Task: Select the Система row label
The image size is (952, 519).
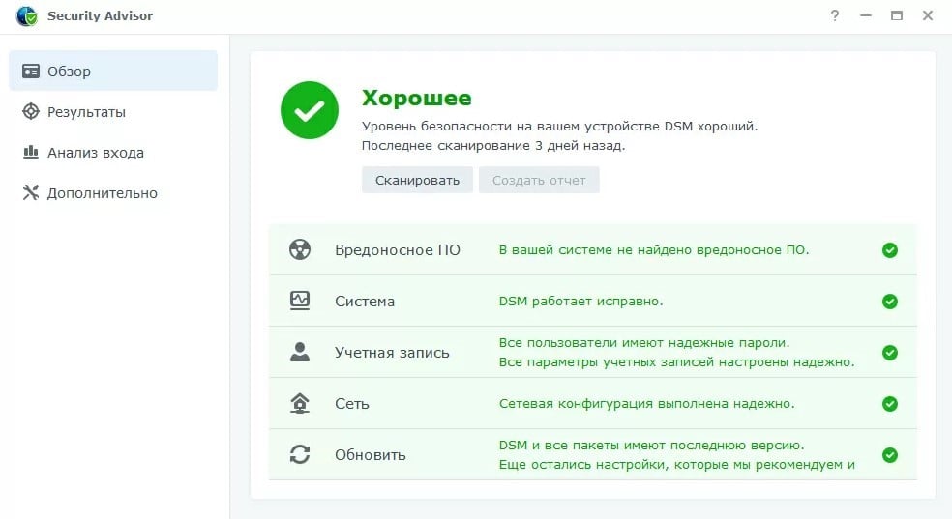Action: point(365,302)
